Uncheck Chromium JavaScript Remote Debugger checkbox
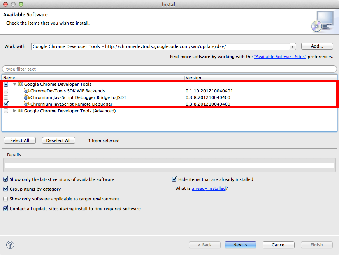Image resolution: width=339 pixels, height=255 pixels. [x=6, y=104]
